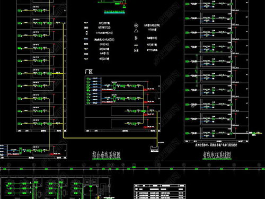Click the equipment schedule table at bottom
This screenshot has width=265, height=199.
coord(160,192)
